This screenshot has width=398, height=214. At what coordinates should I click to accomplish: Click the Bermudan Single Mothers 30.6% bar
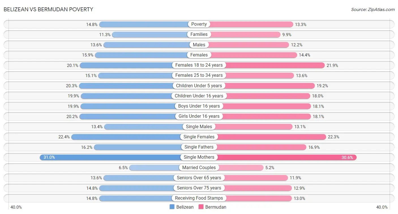point(278,157)
